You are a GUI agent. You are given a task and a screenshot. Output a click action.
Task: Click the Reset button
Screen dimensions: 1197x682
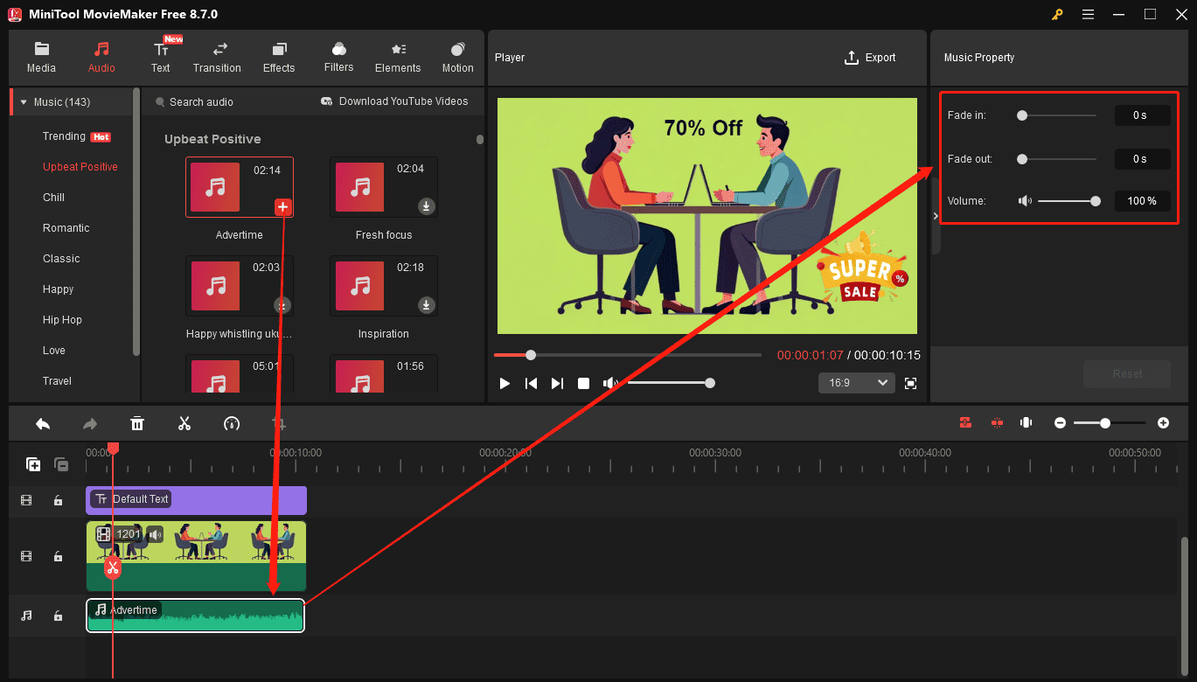point(1127,374)
